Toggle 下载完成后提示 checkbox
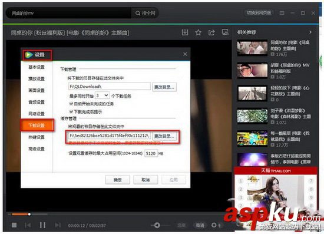This screenshot has height=234, width=324. click(71, 111)
